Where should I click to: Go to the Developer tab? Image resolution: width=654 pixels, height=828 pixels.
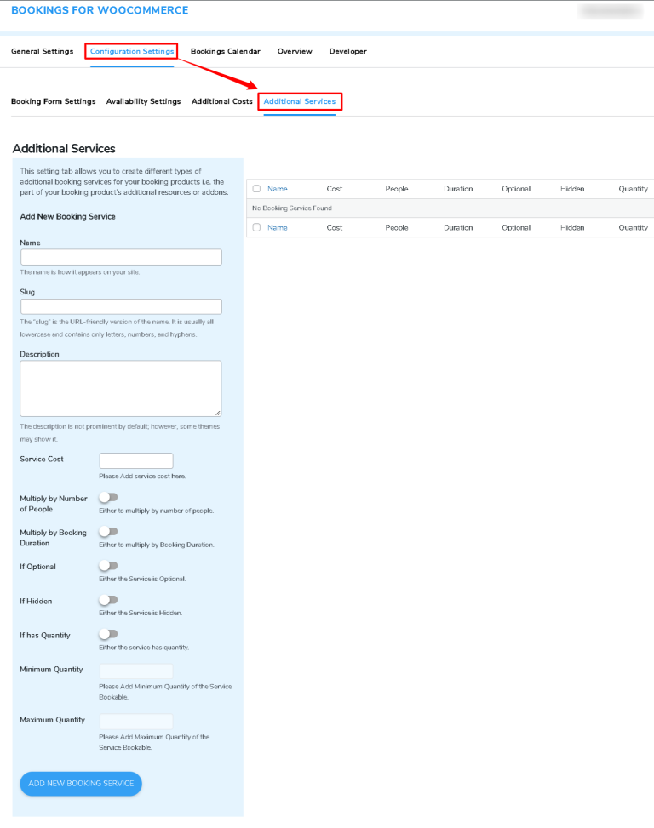point(347,52)
